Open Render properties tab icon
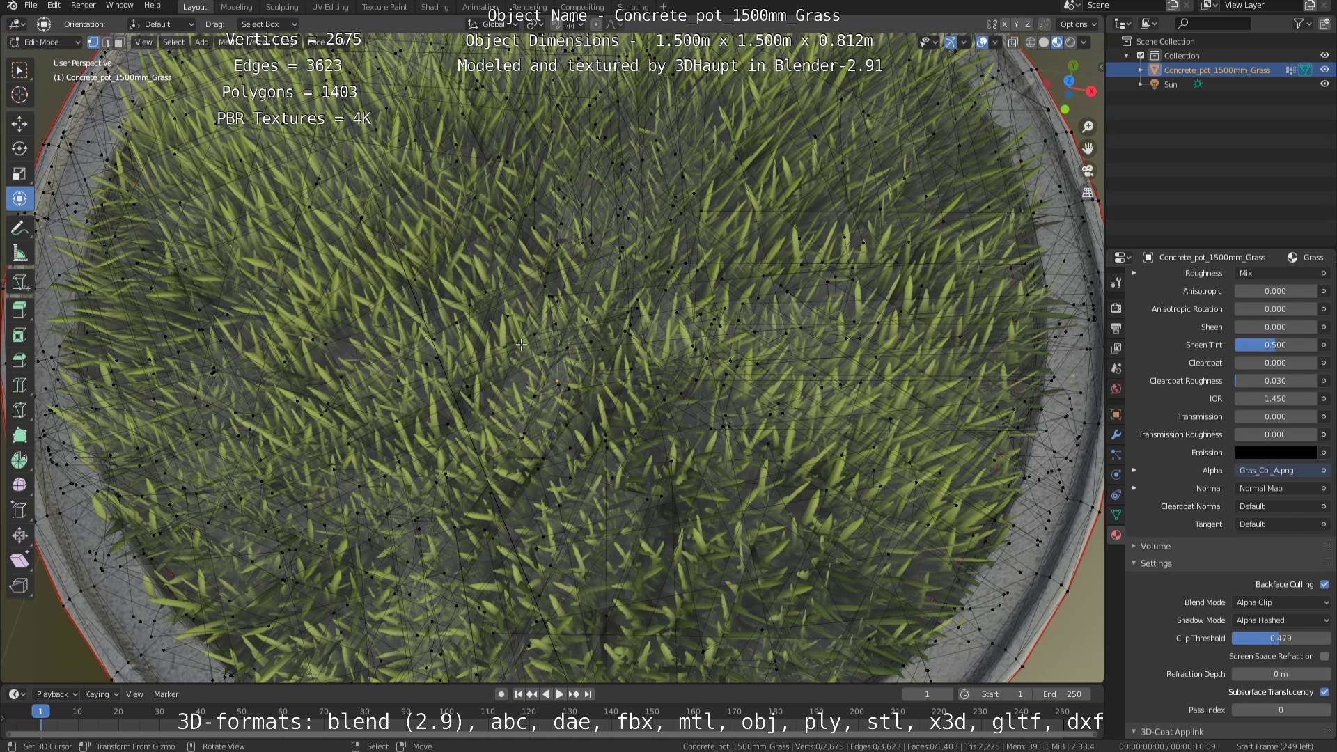 pos(1116,308)
